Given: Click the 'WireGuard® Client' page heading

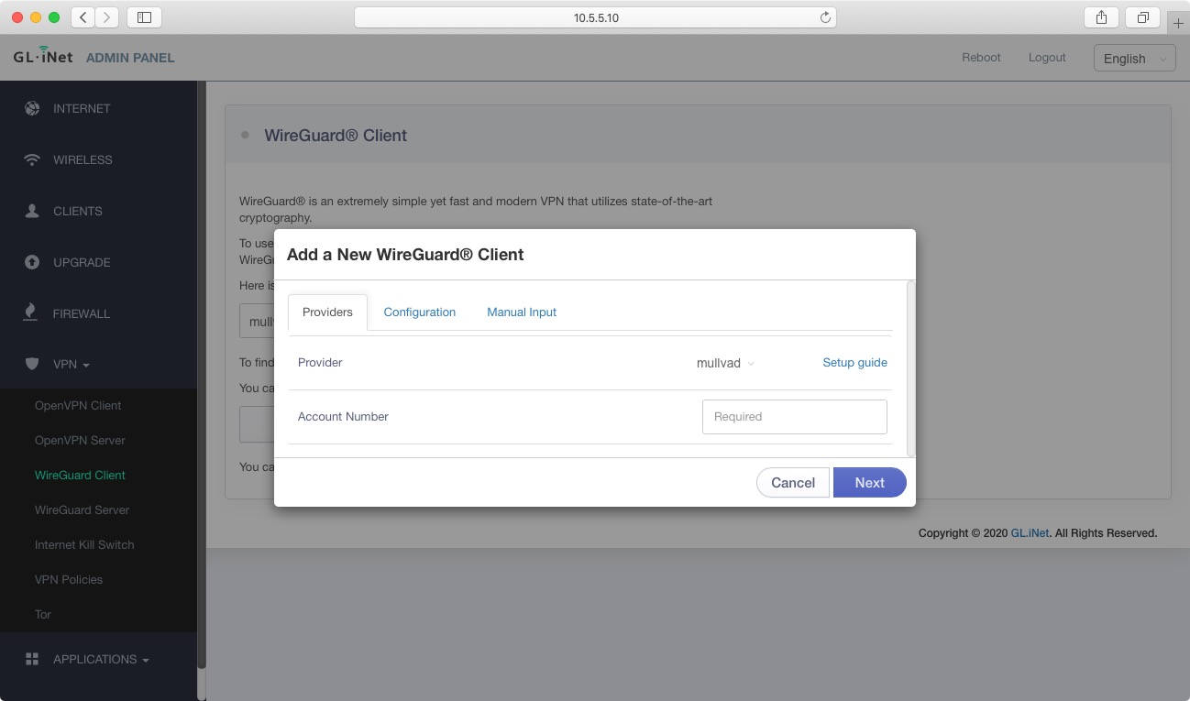Looking at the screenshot, I should (336, 136).
